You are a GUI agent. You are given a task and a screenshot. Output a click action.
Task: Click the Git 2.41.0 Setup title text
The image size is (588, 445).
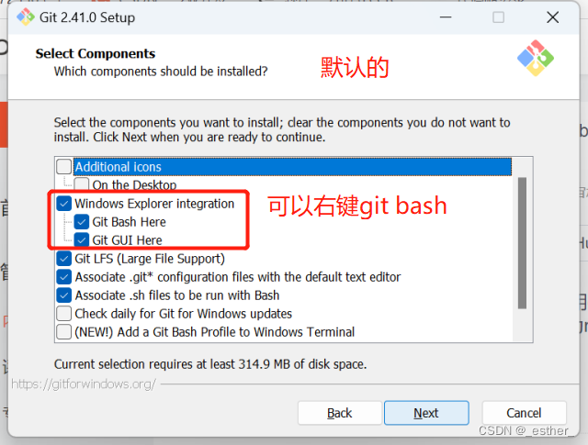(x=87, y=17)
